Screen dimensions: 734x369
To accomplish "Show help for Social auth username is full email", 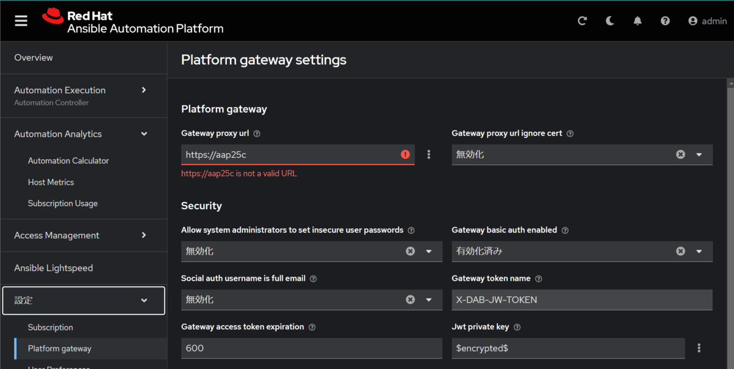I will click(x=313, y=279).
